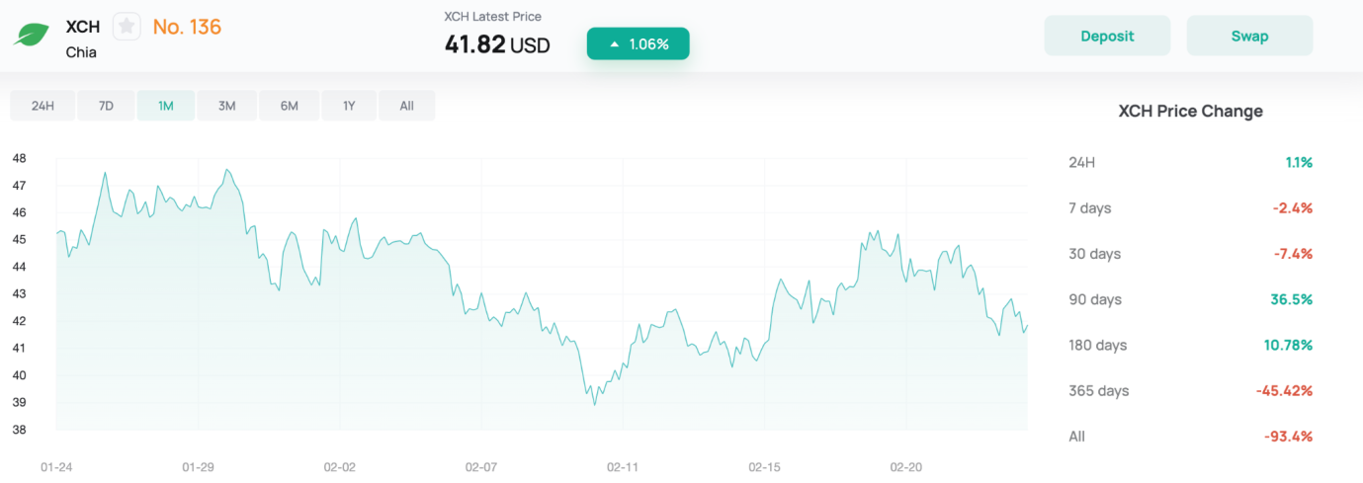The width and height of the screenshot is (1363, 483).
Task: Click the 02-11 date marker on chart axis
Action: point(624,466)
